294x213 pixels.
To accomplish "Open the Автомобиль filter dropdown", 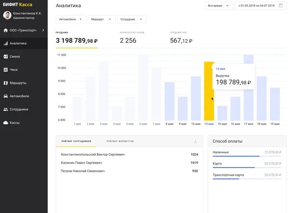I will click(x=71, y=19).
